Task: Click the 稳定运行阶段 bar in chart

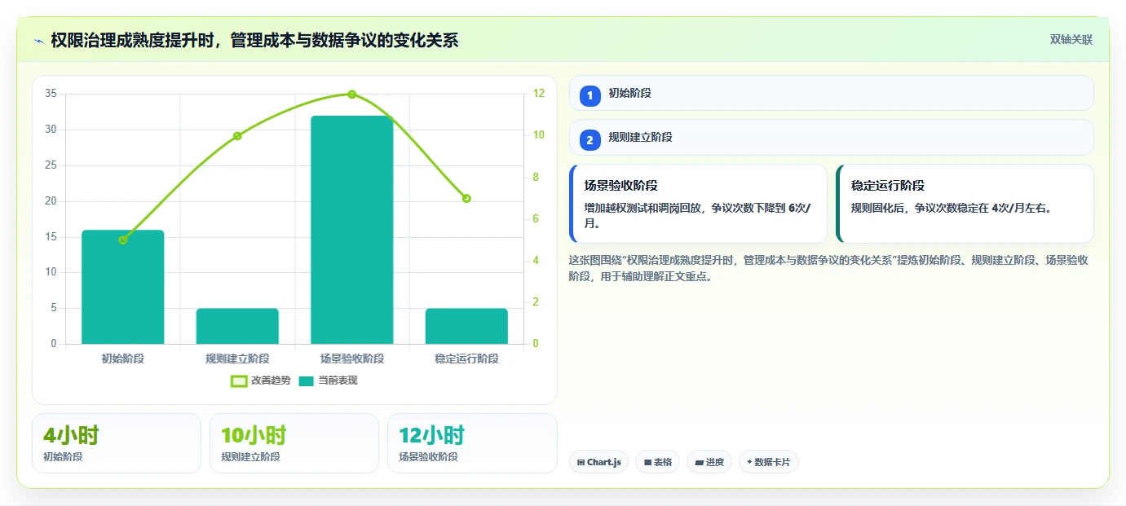Action: coord(466,326)
